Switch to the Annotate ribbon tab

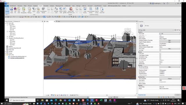[46, 6]
